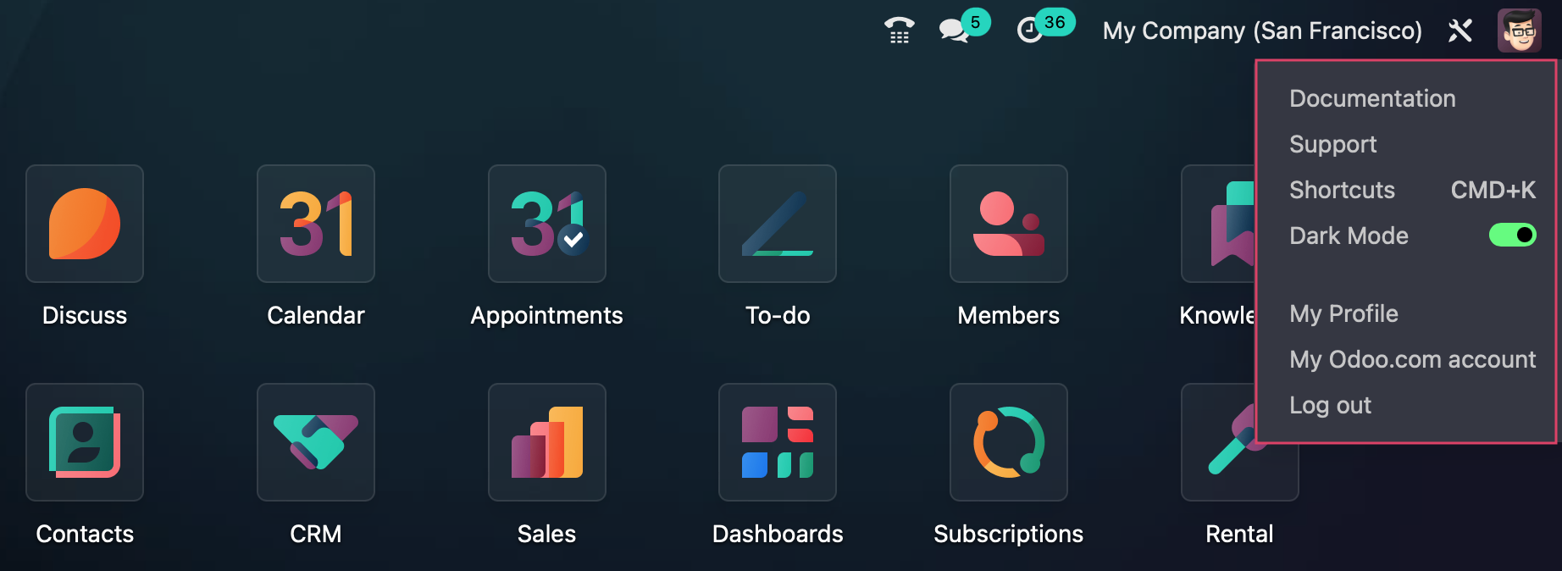Image resolution: width=1562 pixels, height=571 pixels.
Task: Open the To-do app
Action: (x=778, y=224)
